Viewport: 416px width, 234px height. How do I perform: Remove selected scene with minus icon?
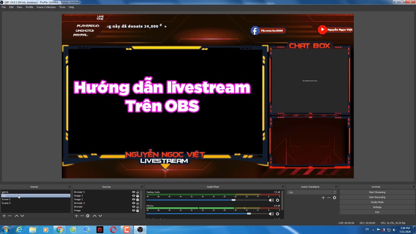point(10,216)
